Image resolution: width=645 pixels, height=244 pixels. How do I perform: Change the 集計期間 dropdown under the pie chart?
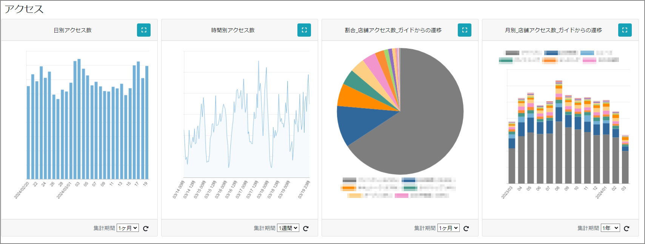448,228
